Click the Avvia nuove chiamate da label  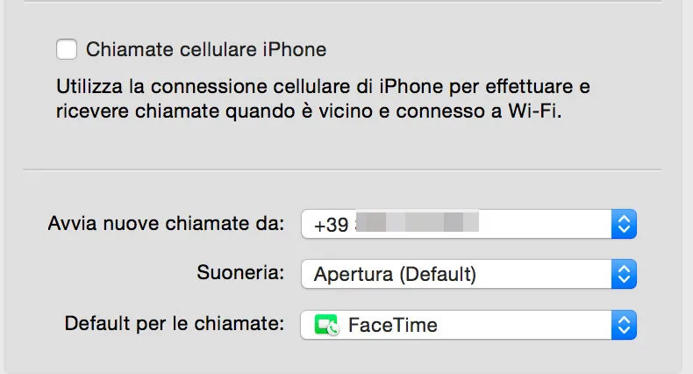[166, 223]
